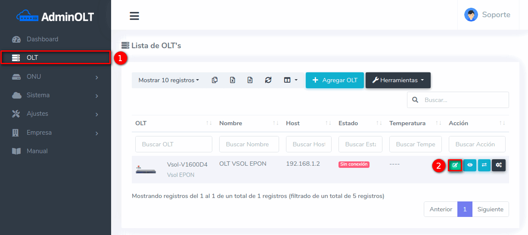
Task: Open the column visibility dropdown
Action: pos(290,80)
